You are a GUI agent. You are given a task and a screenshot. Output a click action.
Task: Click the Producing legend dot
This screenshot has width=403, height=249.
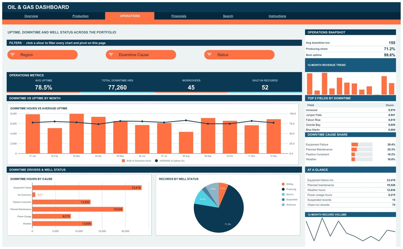click(x=283, y=189)
